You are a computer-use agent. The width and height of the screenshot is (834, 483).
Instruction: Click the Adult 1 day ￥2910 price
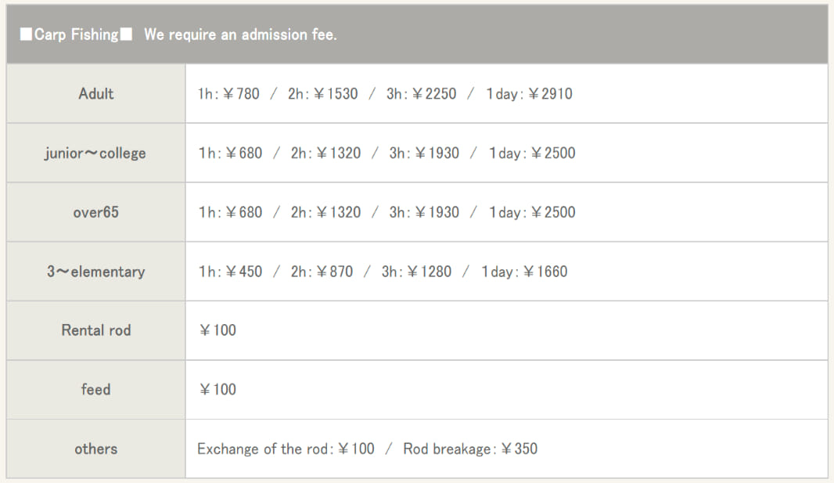tap(529, 94)
